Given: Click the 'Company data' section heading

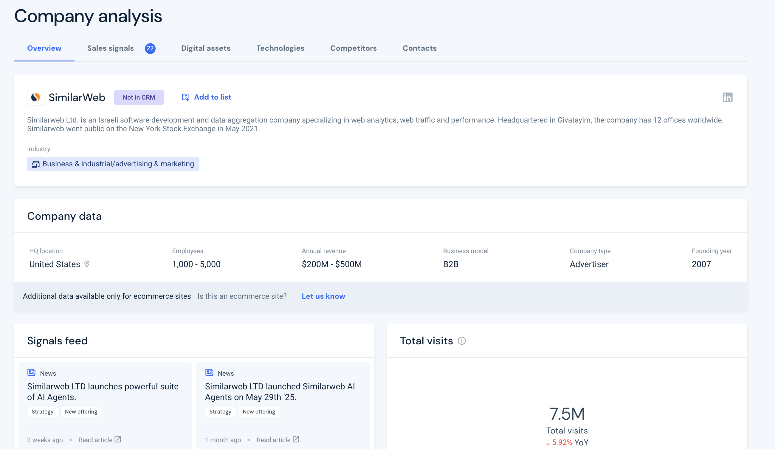Looking at the screenshot, I should coord(64,216).
